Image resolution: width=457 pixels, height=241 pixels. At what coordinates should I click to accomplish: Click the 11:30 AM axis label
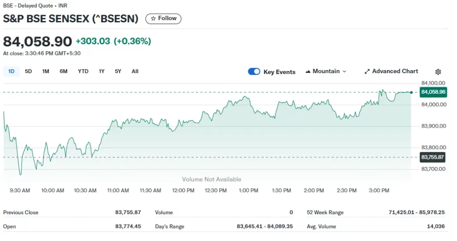pyautogui.click(x=150, y=191)
